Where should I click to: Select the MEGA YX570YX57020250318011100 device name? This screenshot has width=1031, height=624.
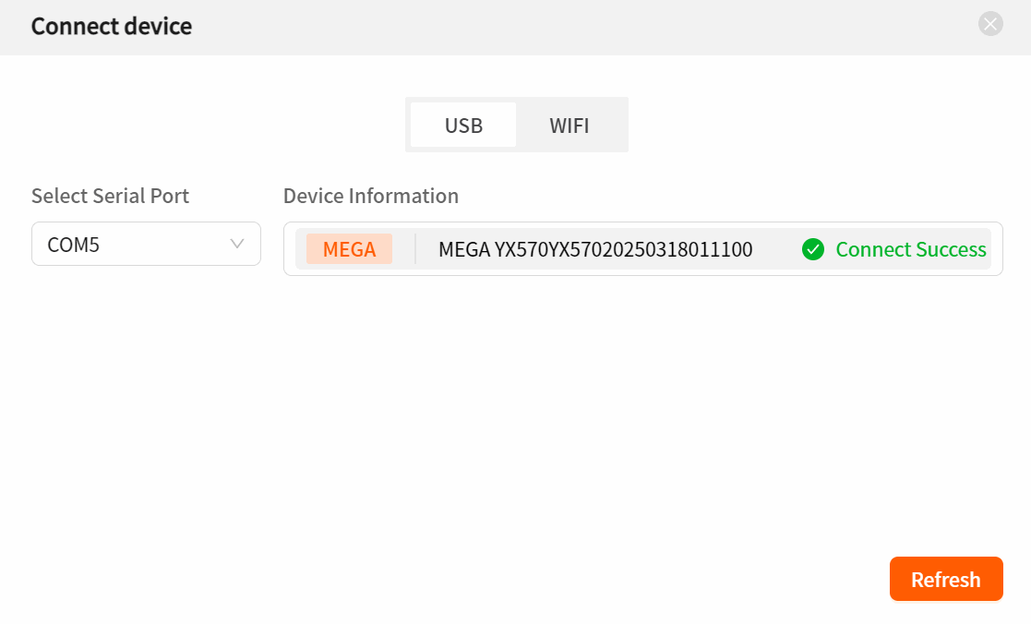[x=595, y=249]
